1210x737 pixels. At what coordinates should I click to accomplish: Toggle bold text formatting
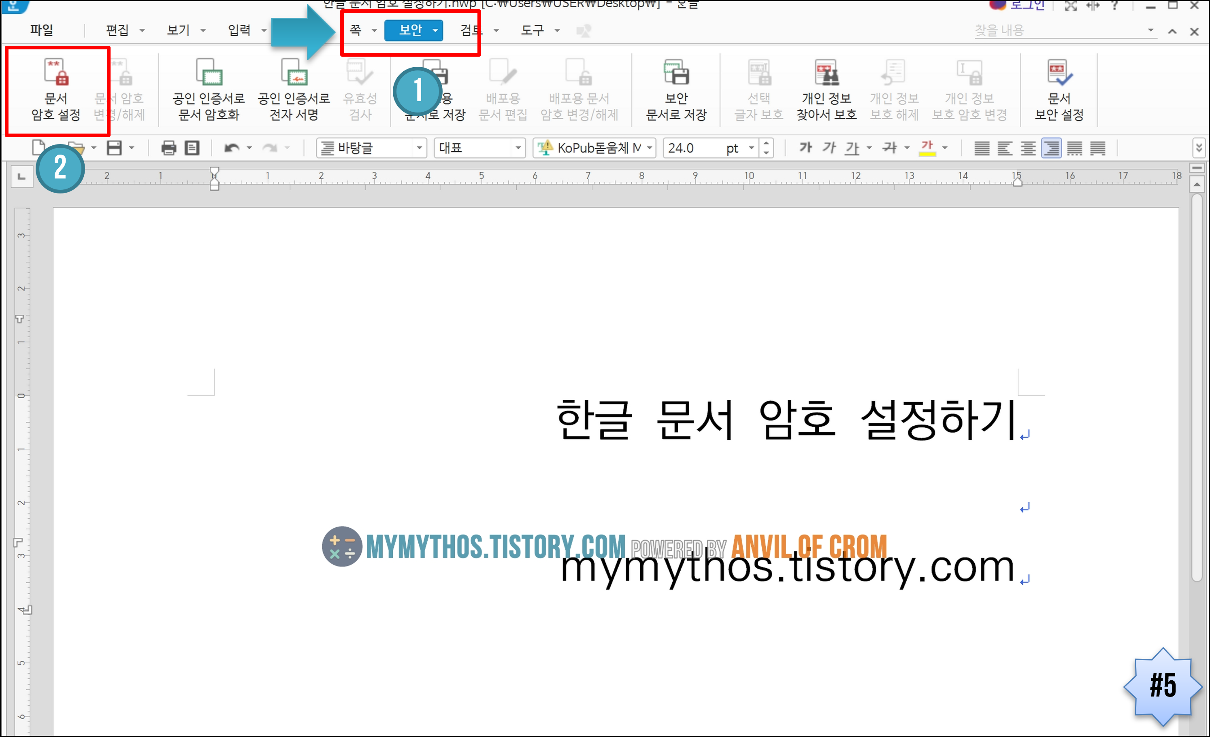coord(805,148)
